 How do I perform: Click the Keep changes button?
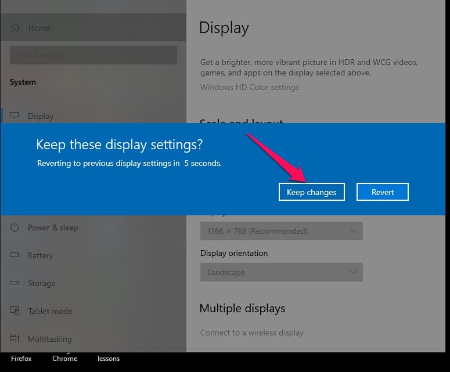pyautogui.click(x=311, y=192)
